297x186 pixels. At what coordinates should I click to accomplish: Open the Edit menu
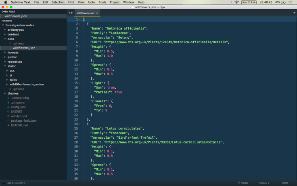(46, 2)
